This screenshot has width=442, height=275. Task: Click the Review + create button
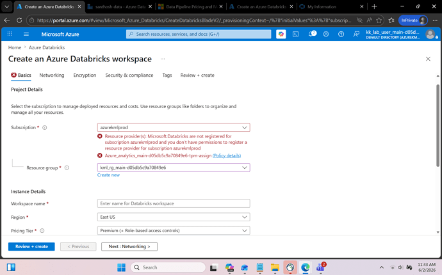pos(31,247)
